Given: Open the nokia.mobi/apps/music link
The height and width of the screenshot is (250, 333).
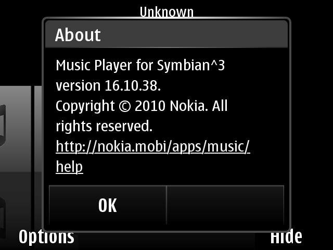Looking at the screenshot, I should tap(153, 147).
